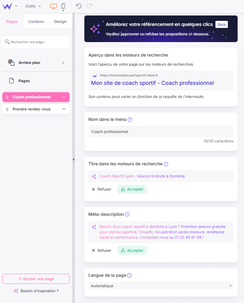The width and height of the screenshot is (244, 303).
Task: Click the sparkle icon beside Besoin d'inspiration
Action: pyautogui.click(x=15, y=291)
